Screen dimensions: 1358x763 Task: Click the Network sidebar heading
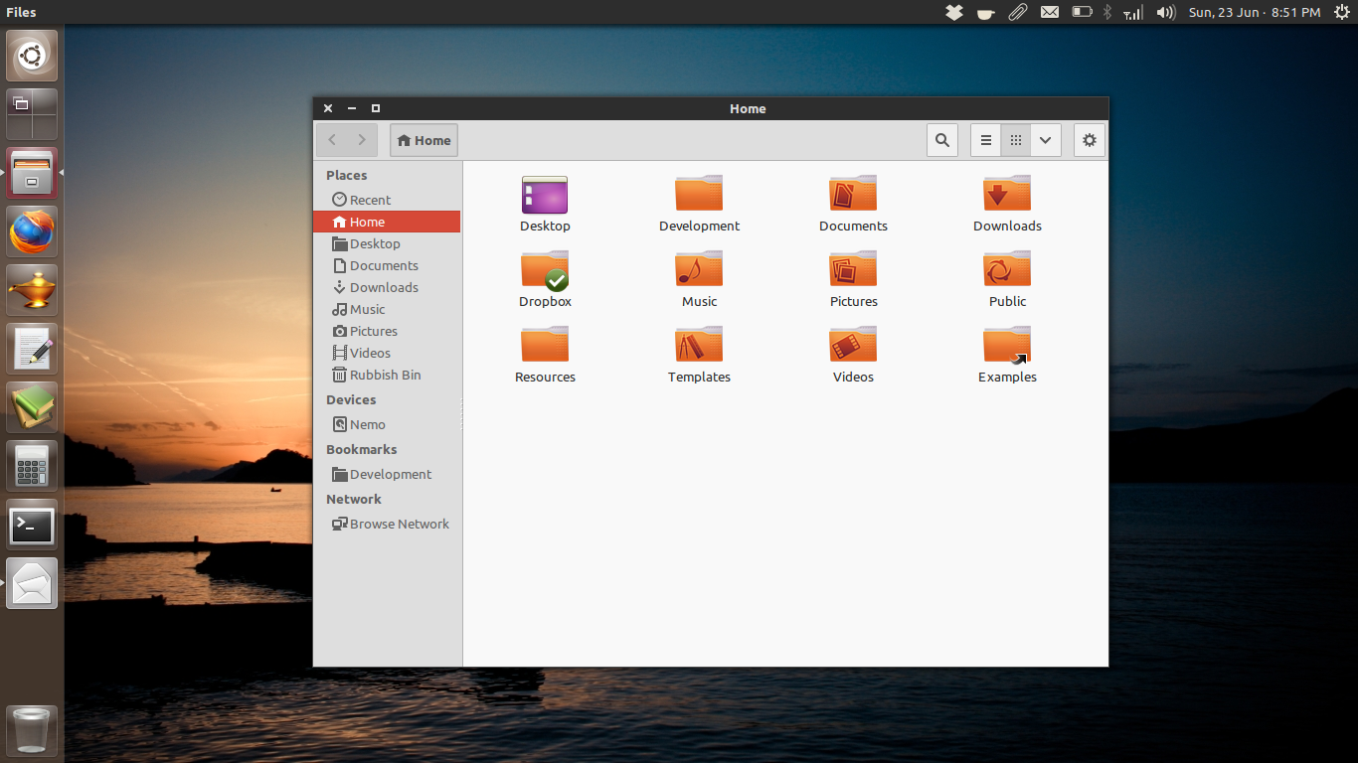point(353,499)
